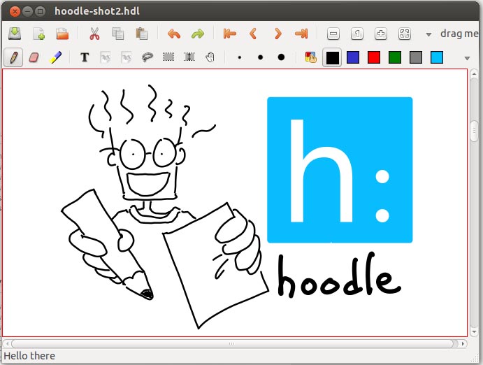Select the Highlighter tool
This screenshot has width=483, height=365.
(x=55, y=57)
